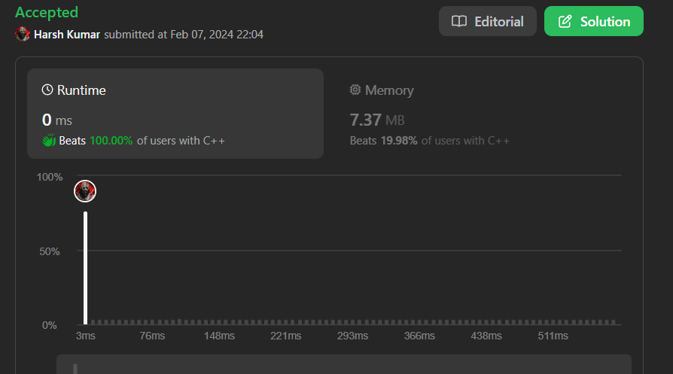Click the clock icon beside Runtime

[x=47, y=90]
